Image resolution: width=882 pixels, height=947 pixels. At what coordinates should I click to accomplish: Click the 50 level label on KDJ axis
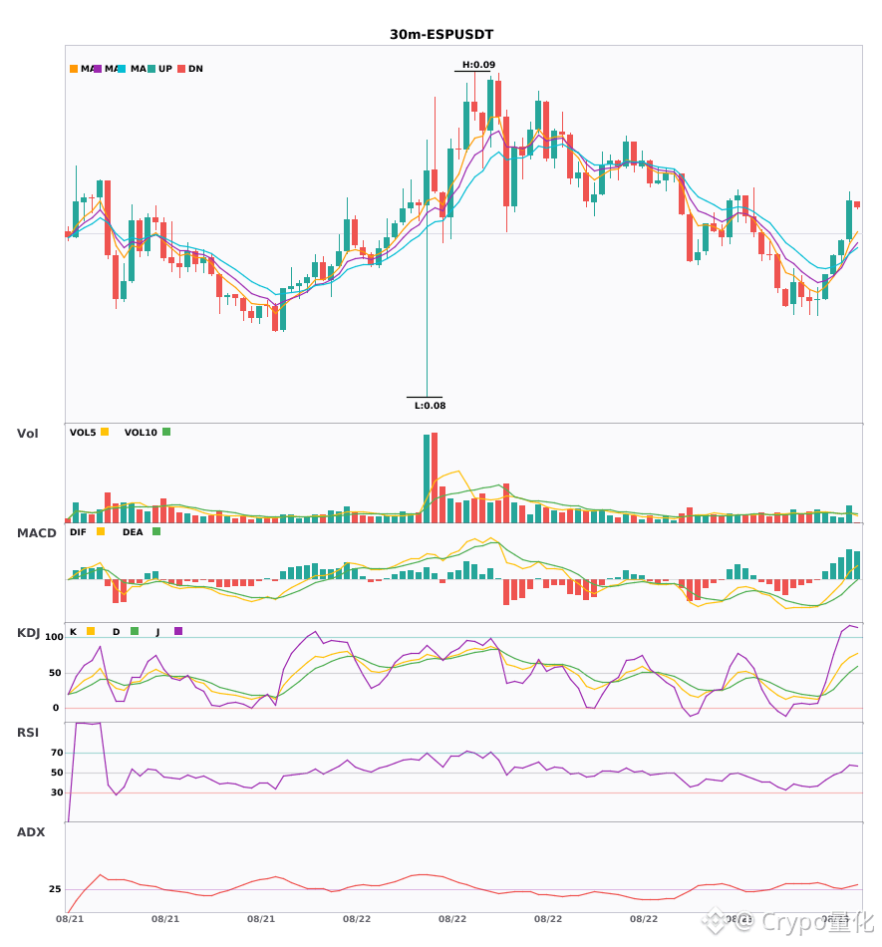[55, 673]
